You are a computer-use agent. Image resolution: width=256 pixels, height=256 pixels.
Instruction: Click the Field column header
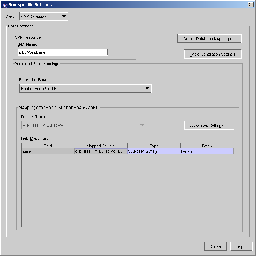click(48, 146)
